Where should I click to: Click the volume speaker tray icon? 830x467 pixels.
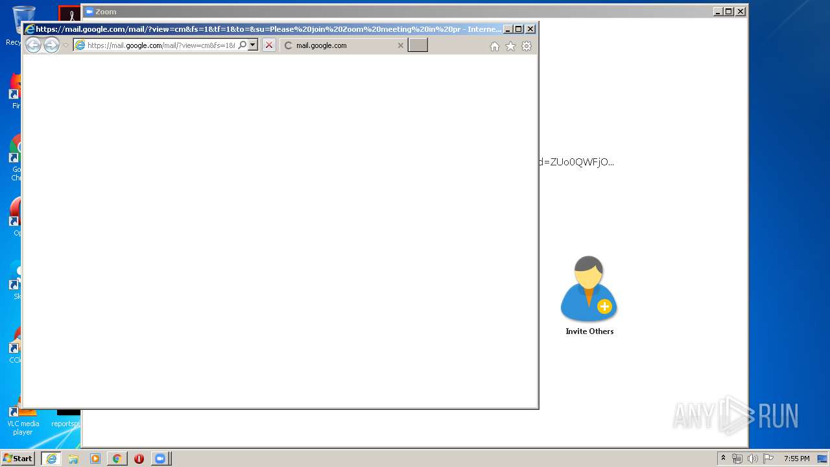point(753,459)
